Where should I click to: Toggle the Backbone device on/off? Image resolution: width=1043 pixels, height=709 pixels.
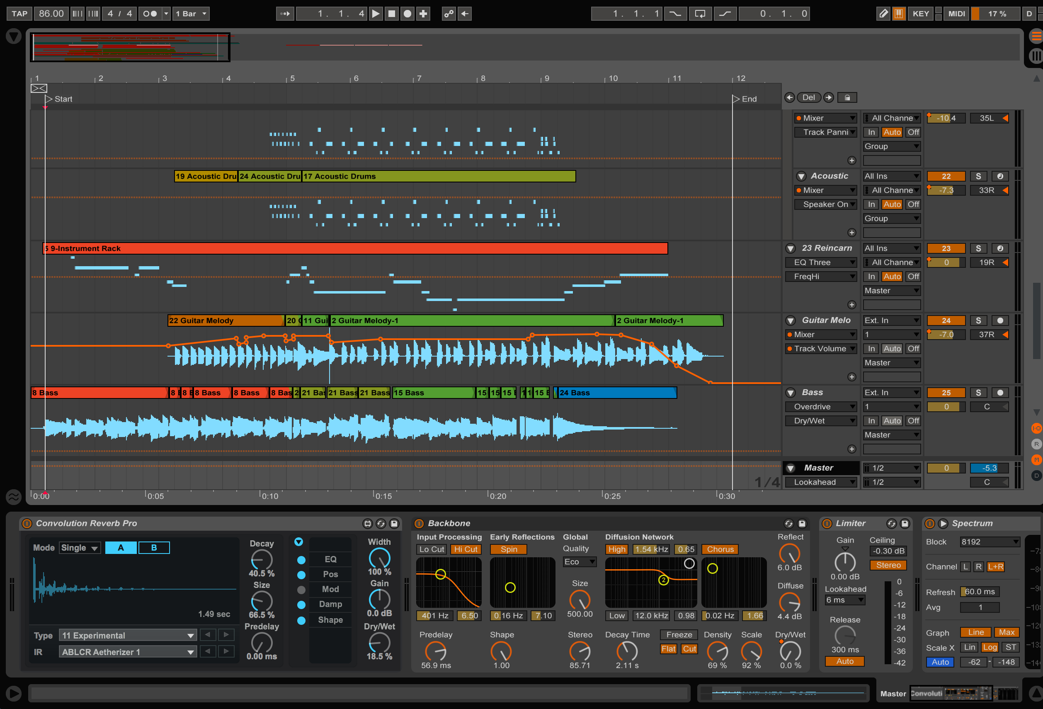point(419,523)
